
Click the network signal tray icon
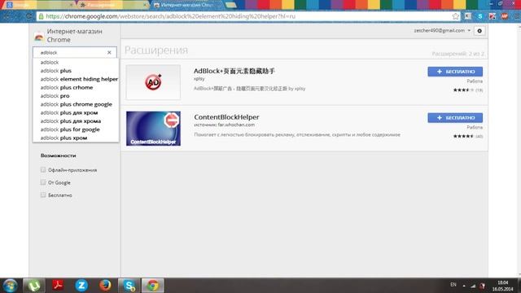tap(473, 286)
